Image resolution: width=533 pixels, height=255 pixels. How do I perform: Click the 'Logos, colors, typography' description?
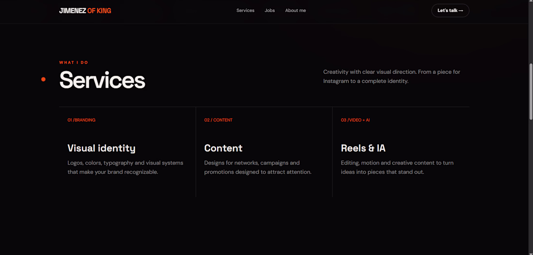[x=125, y=167]
